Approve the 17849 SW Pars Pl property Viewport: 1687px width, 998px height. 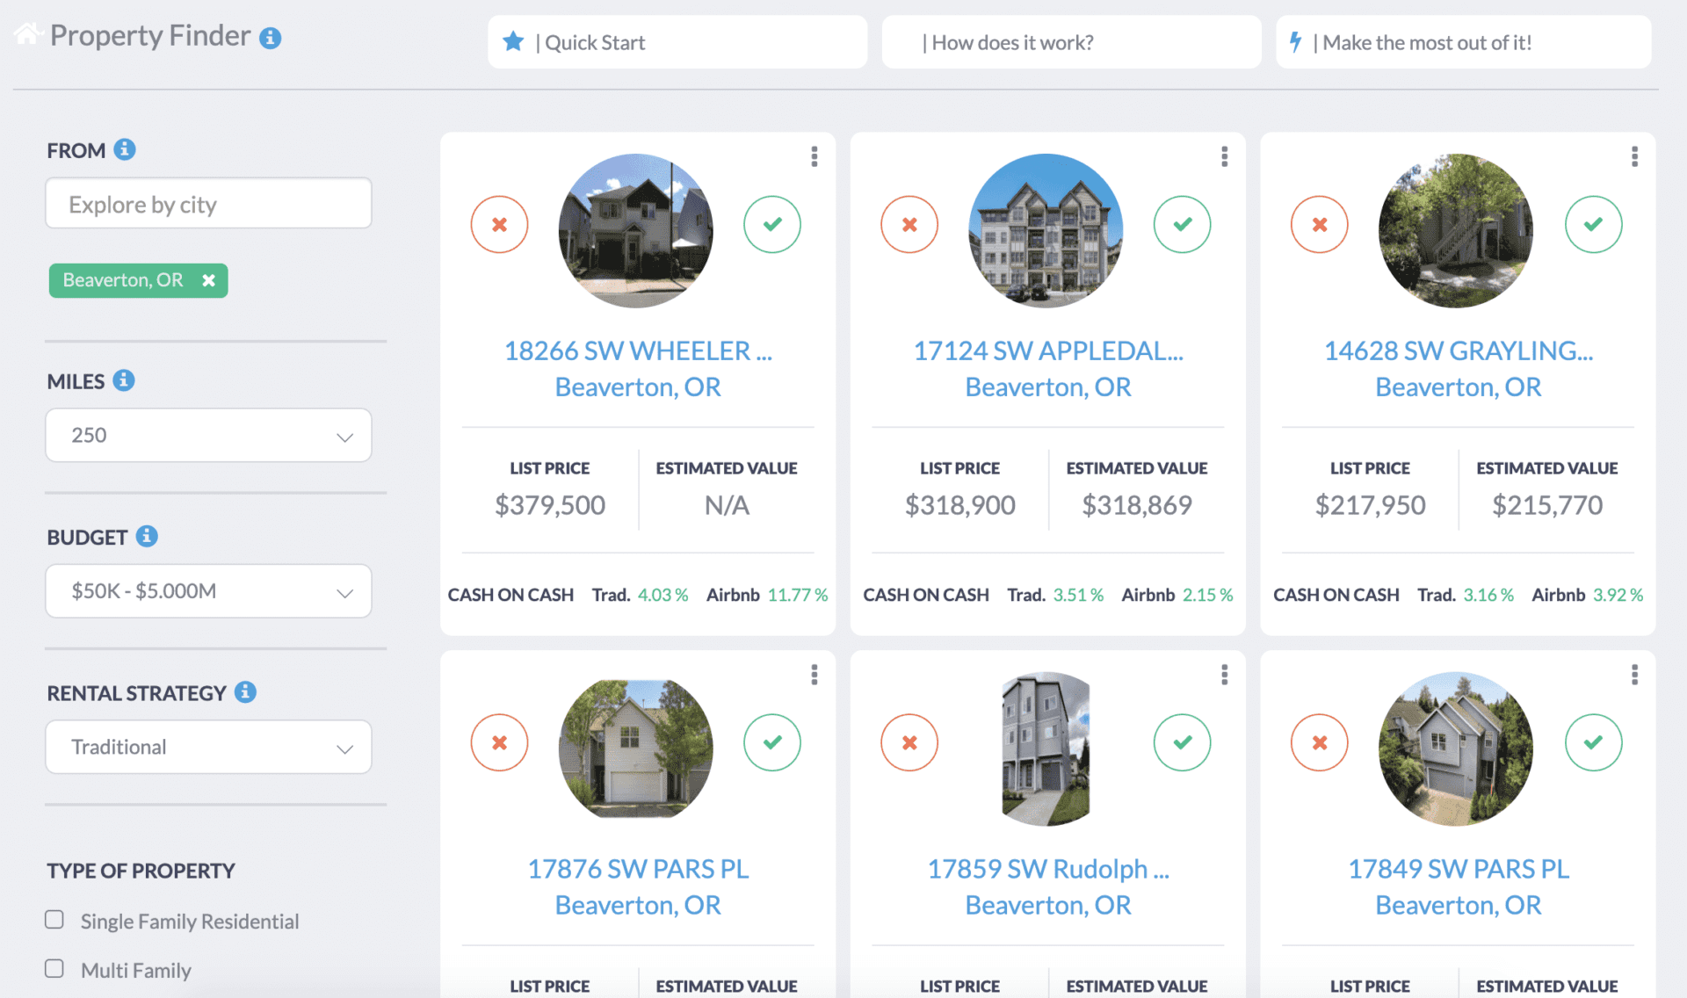1593,742
